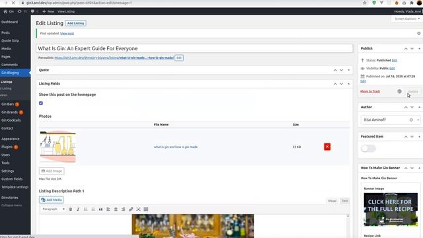Screen dimensions: 423x238
Task: Switch editor to the Visual tab
Action: (x=332, y=201)
